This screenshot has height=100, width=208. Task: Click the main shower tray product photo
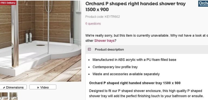40,41
